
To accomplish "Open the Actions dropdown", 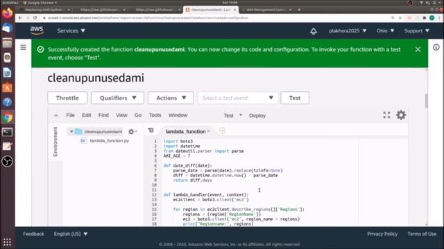I will click(171, 98).
